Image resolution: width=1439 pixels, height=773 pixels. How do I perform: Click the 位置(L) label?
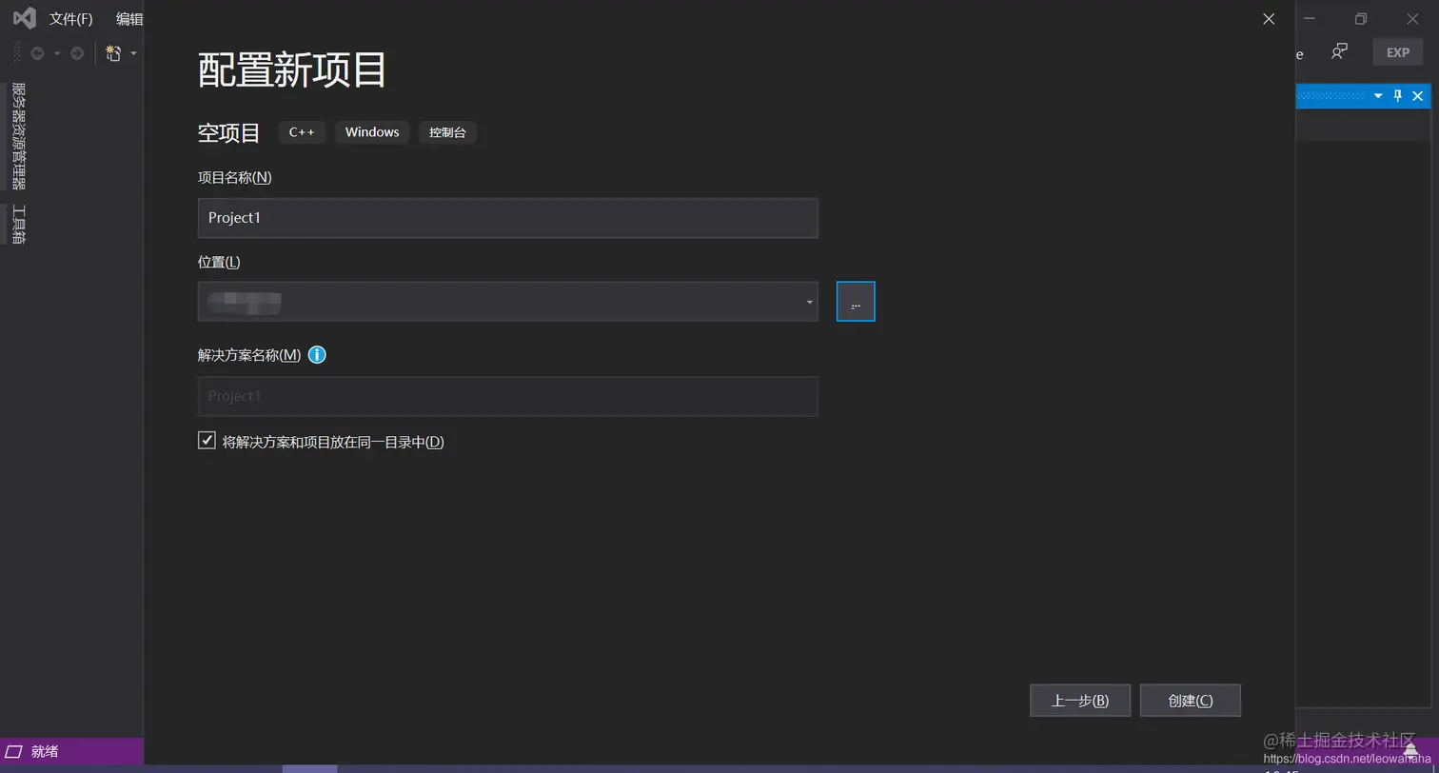tap(219, 262)
